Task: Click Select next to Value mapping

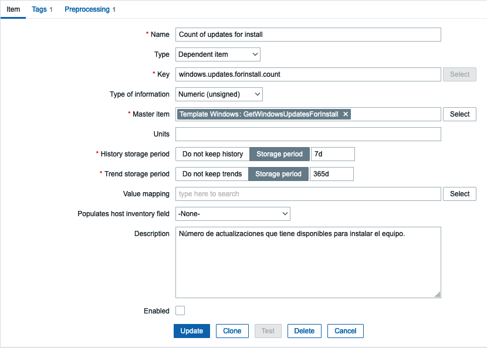Action: pos(459,194)
